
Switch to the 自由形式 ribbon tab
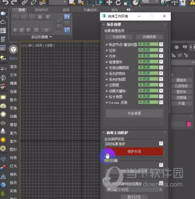[x=42, y=10]
